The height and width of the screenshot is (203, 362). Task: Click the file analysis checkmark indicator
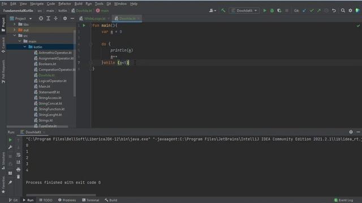358,25
